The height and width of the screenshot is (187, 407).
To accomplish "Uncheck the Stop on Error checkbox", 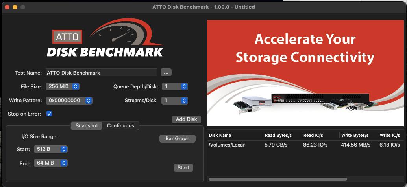I will 49,114.
